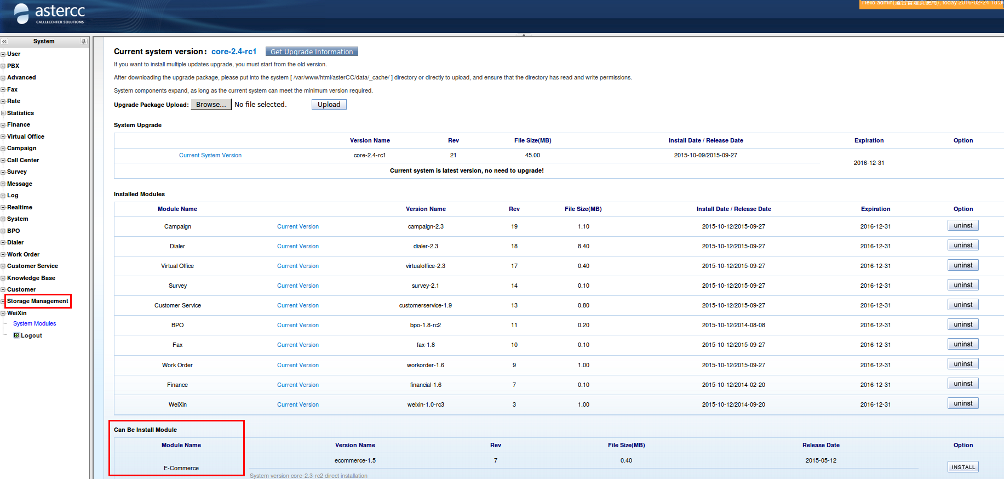1004x479 pixels.
Task: Uninstall the Campaign module
Action: coord(962,226)
